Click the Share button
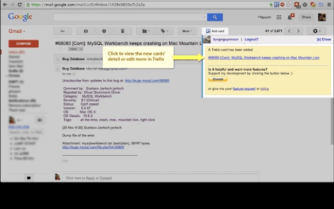334x209 pixels. 306,17
